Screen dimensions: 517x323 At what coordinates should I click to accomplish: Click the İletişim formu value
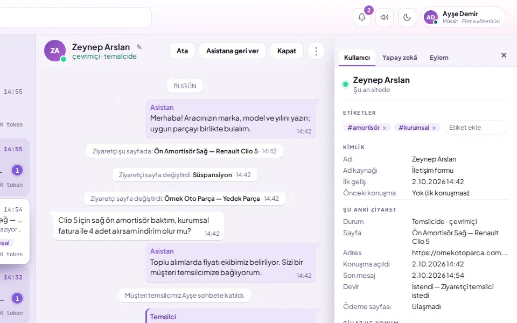click(x=432, y=171)
